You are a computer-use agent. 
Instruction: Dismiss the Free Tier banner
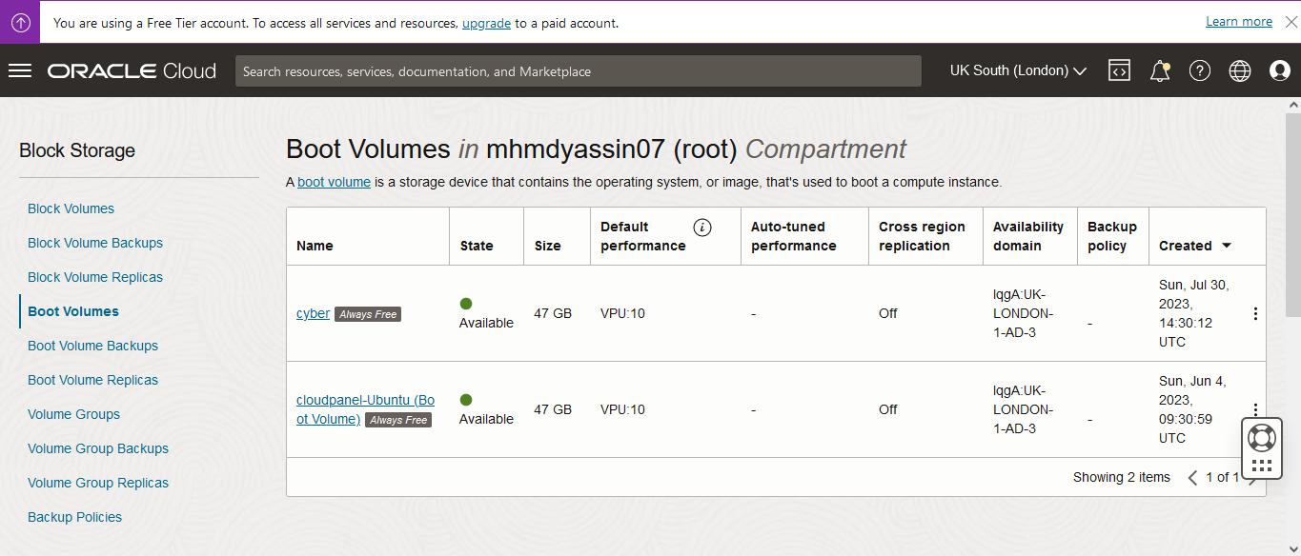click(x=1291, y=22)
